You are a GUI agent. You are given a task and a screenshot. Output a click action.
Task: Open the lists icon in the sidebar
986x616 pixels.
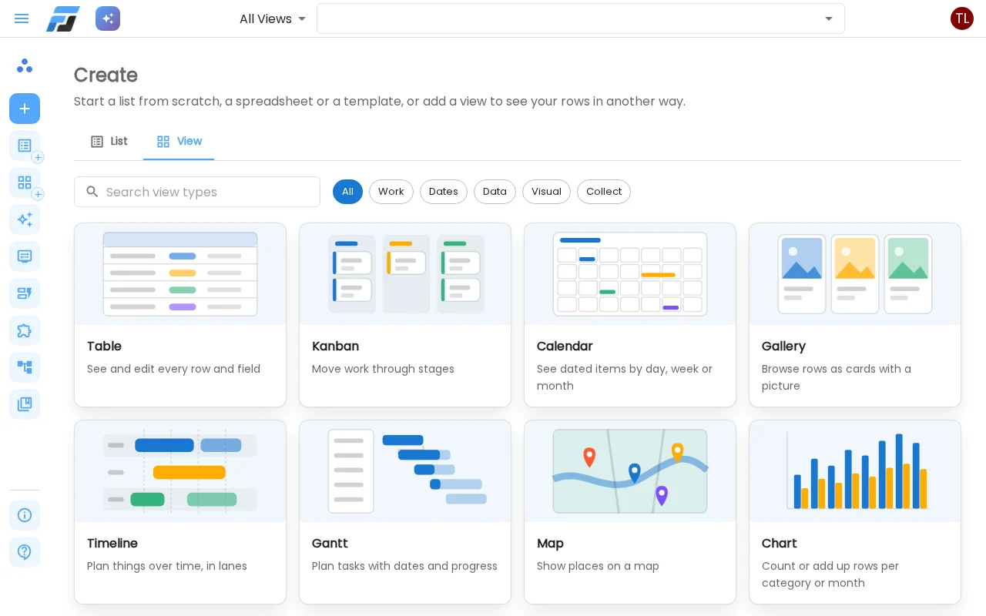point(25,146)
